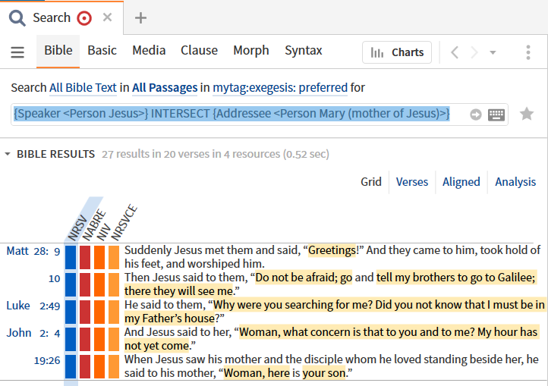Select the Grid results view

(371, 182)
